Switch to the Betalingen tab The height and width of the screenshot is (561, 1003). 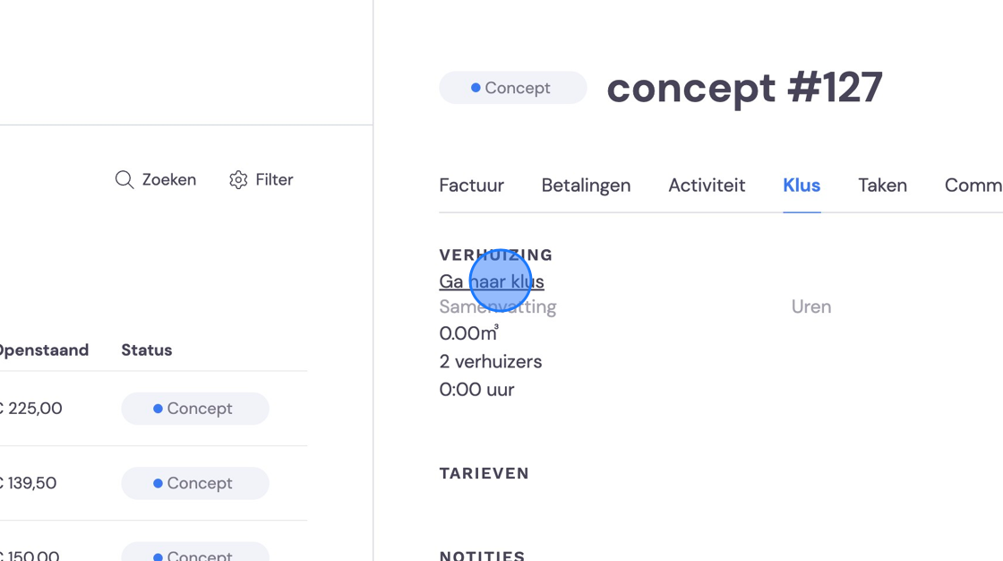[586, 186]
